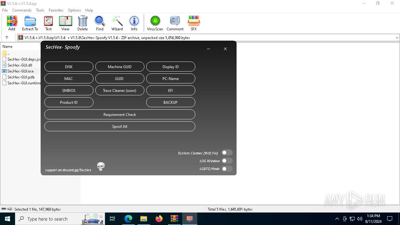The image size is (400, 225).
Task: Click the Add toolbar icon in WinRAR
Action: [12, 23]
